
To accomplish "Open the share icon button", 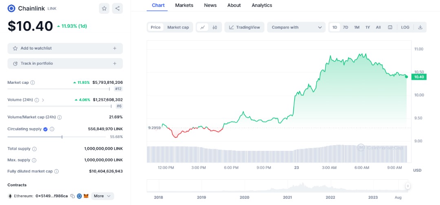I will (117, 9).
